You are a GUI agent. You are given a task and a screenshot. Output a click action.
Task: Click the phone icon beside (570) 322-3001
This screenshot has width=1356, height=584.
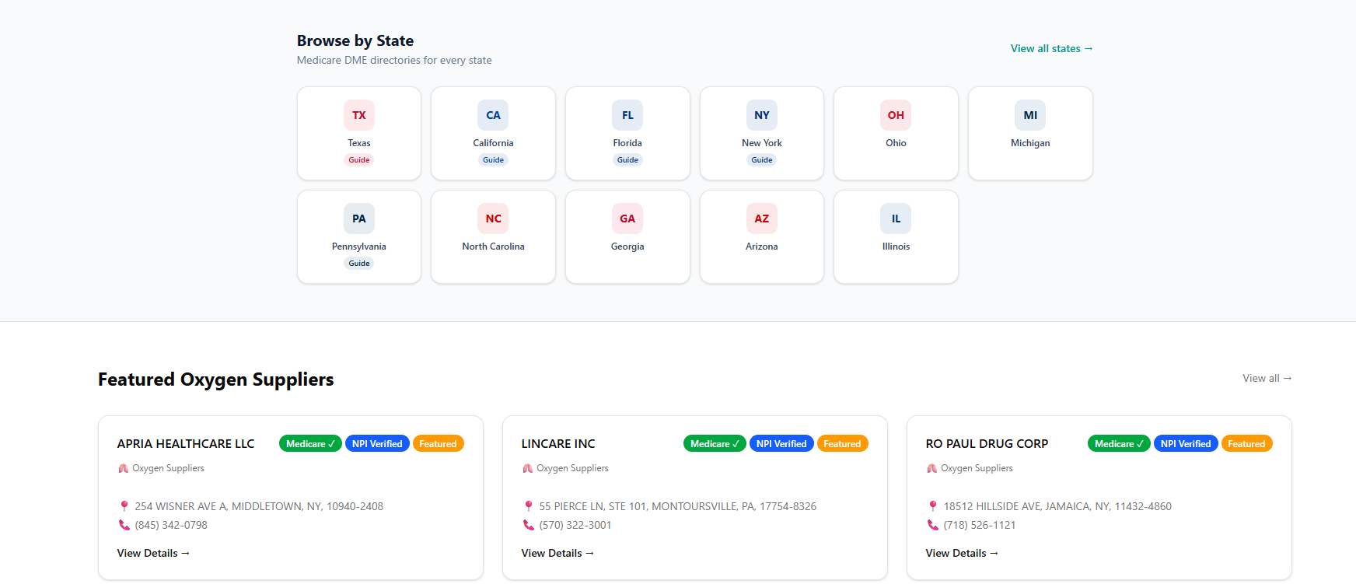click(x=528, y=525)
